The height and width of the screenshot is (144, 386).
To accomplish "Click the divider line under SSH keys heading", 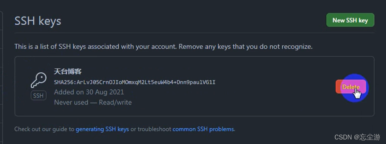I will pyautogui.click(x=194, y=33).
